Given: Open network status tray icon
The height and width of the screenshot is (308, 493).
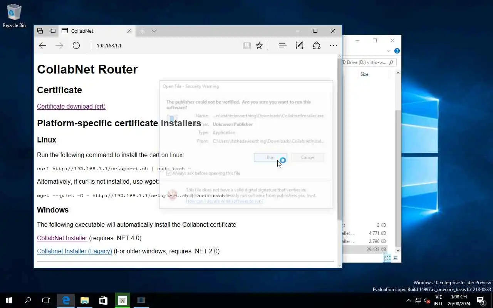Looking at the screenshot, I should [418, 300].
